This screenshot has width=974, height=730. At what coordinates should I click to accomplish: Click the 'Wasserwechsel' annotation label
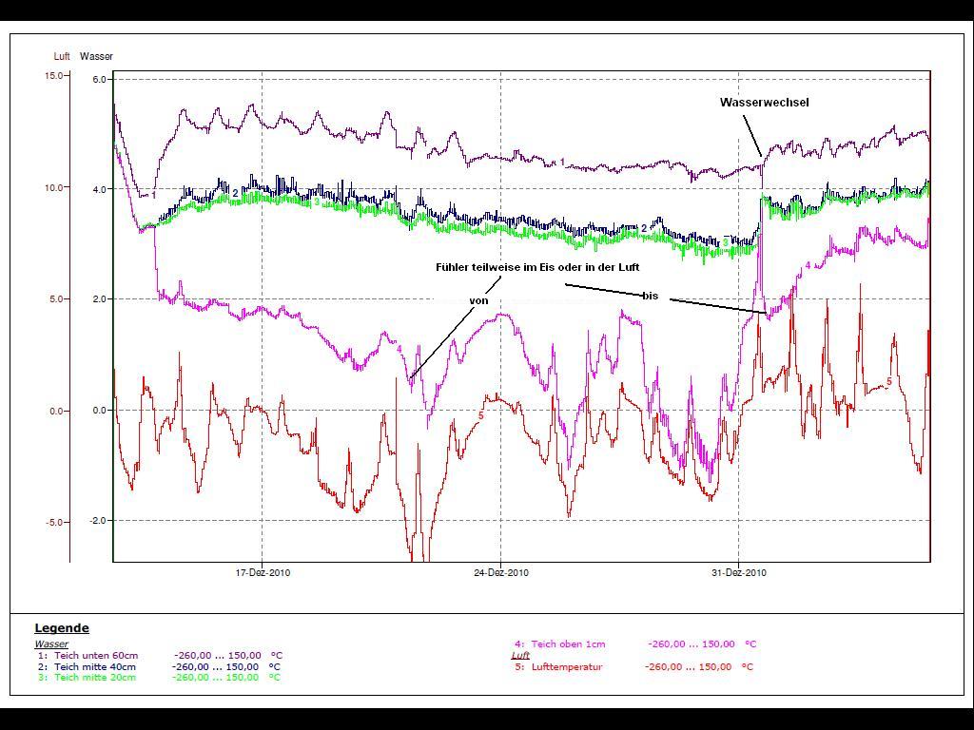coord(764,103)
